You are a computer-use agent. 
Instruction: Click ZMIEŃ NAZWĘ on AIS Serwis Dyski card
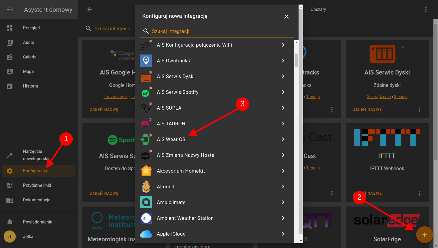(367, 110)
